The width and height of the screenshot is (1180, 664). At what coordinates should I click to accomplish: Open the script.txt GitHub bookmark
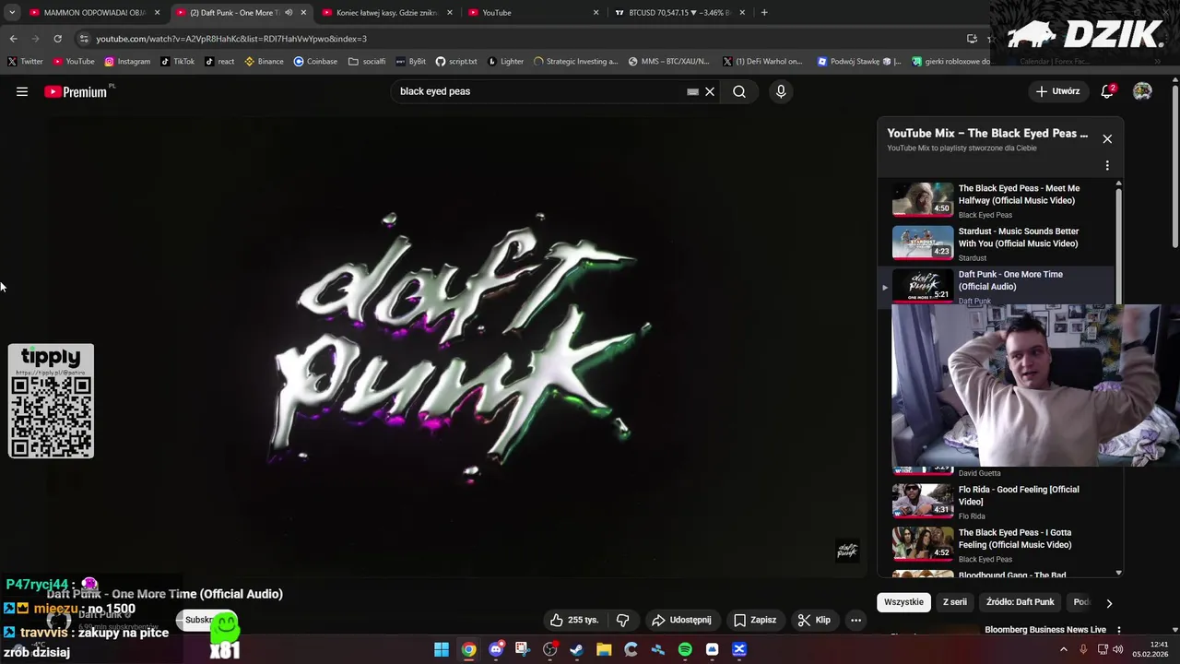point(456,62)
